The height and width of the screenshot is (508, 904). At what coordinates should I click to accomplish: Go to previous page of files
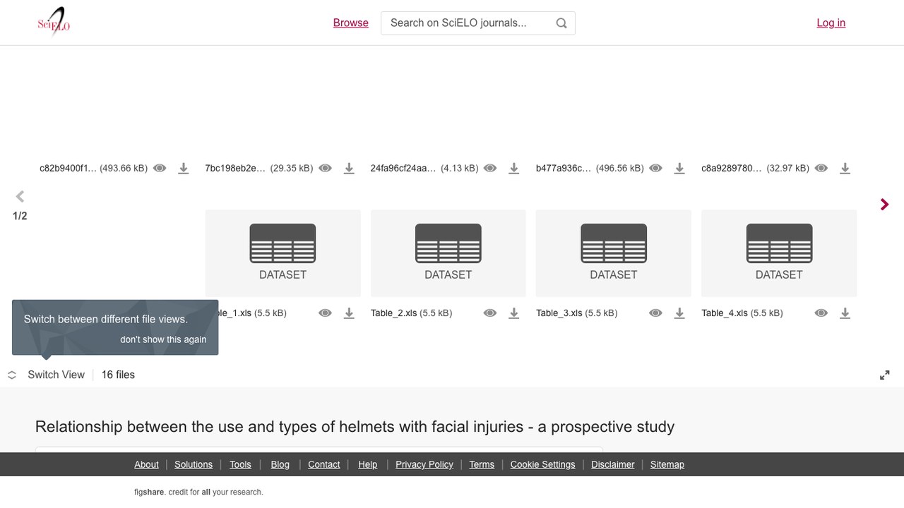20,197
